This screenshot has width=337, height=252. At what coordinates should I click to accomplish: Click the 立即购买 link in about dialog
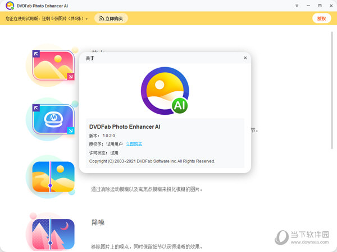pyautogui.click(x=134, y=144)
